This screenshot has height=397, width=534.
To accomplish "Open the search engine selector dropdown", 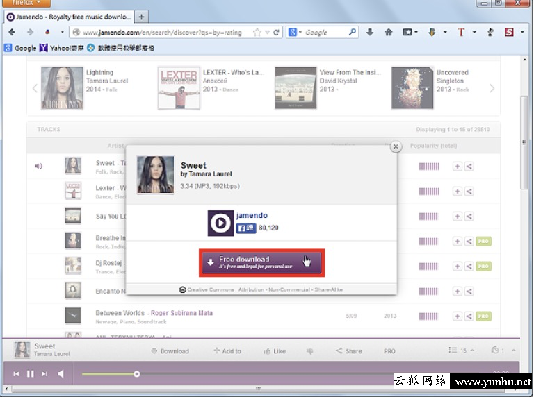I will [296, 33].
